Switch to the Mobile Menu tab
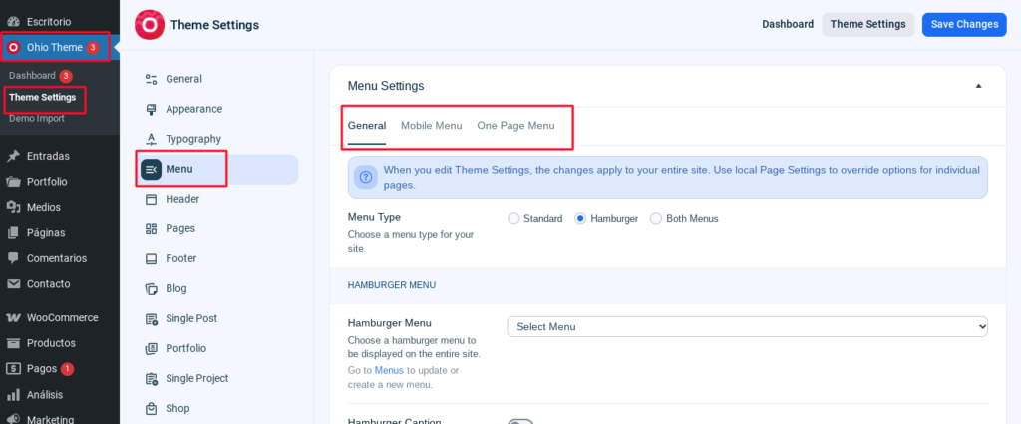The image size is (1021, 424). 431,125
